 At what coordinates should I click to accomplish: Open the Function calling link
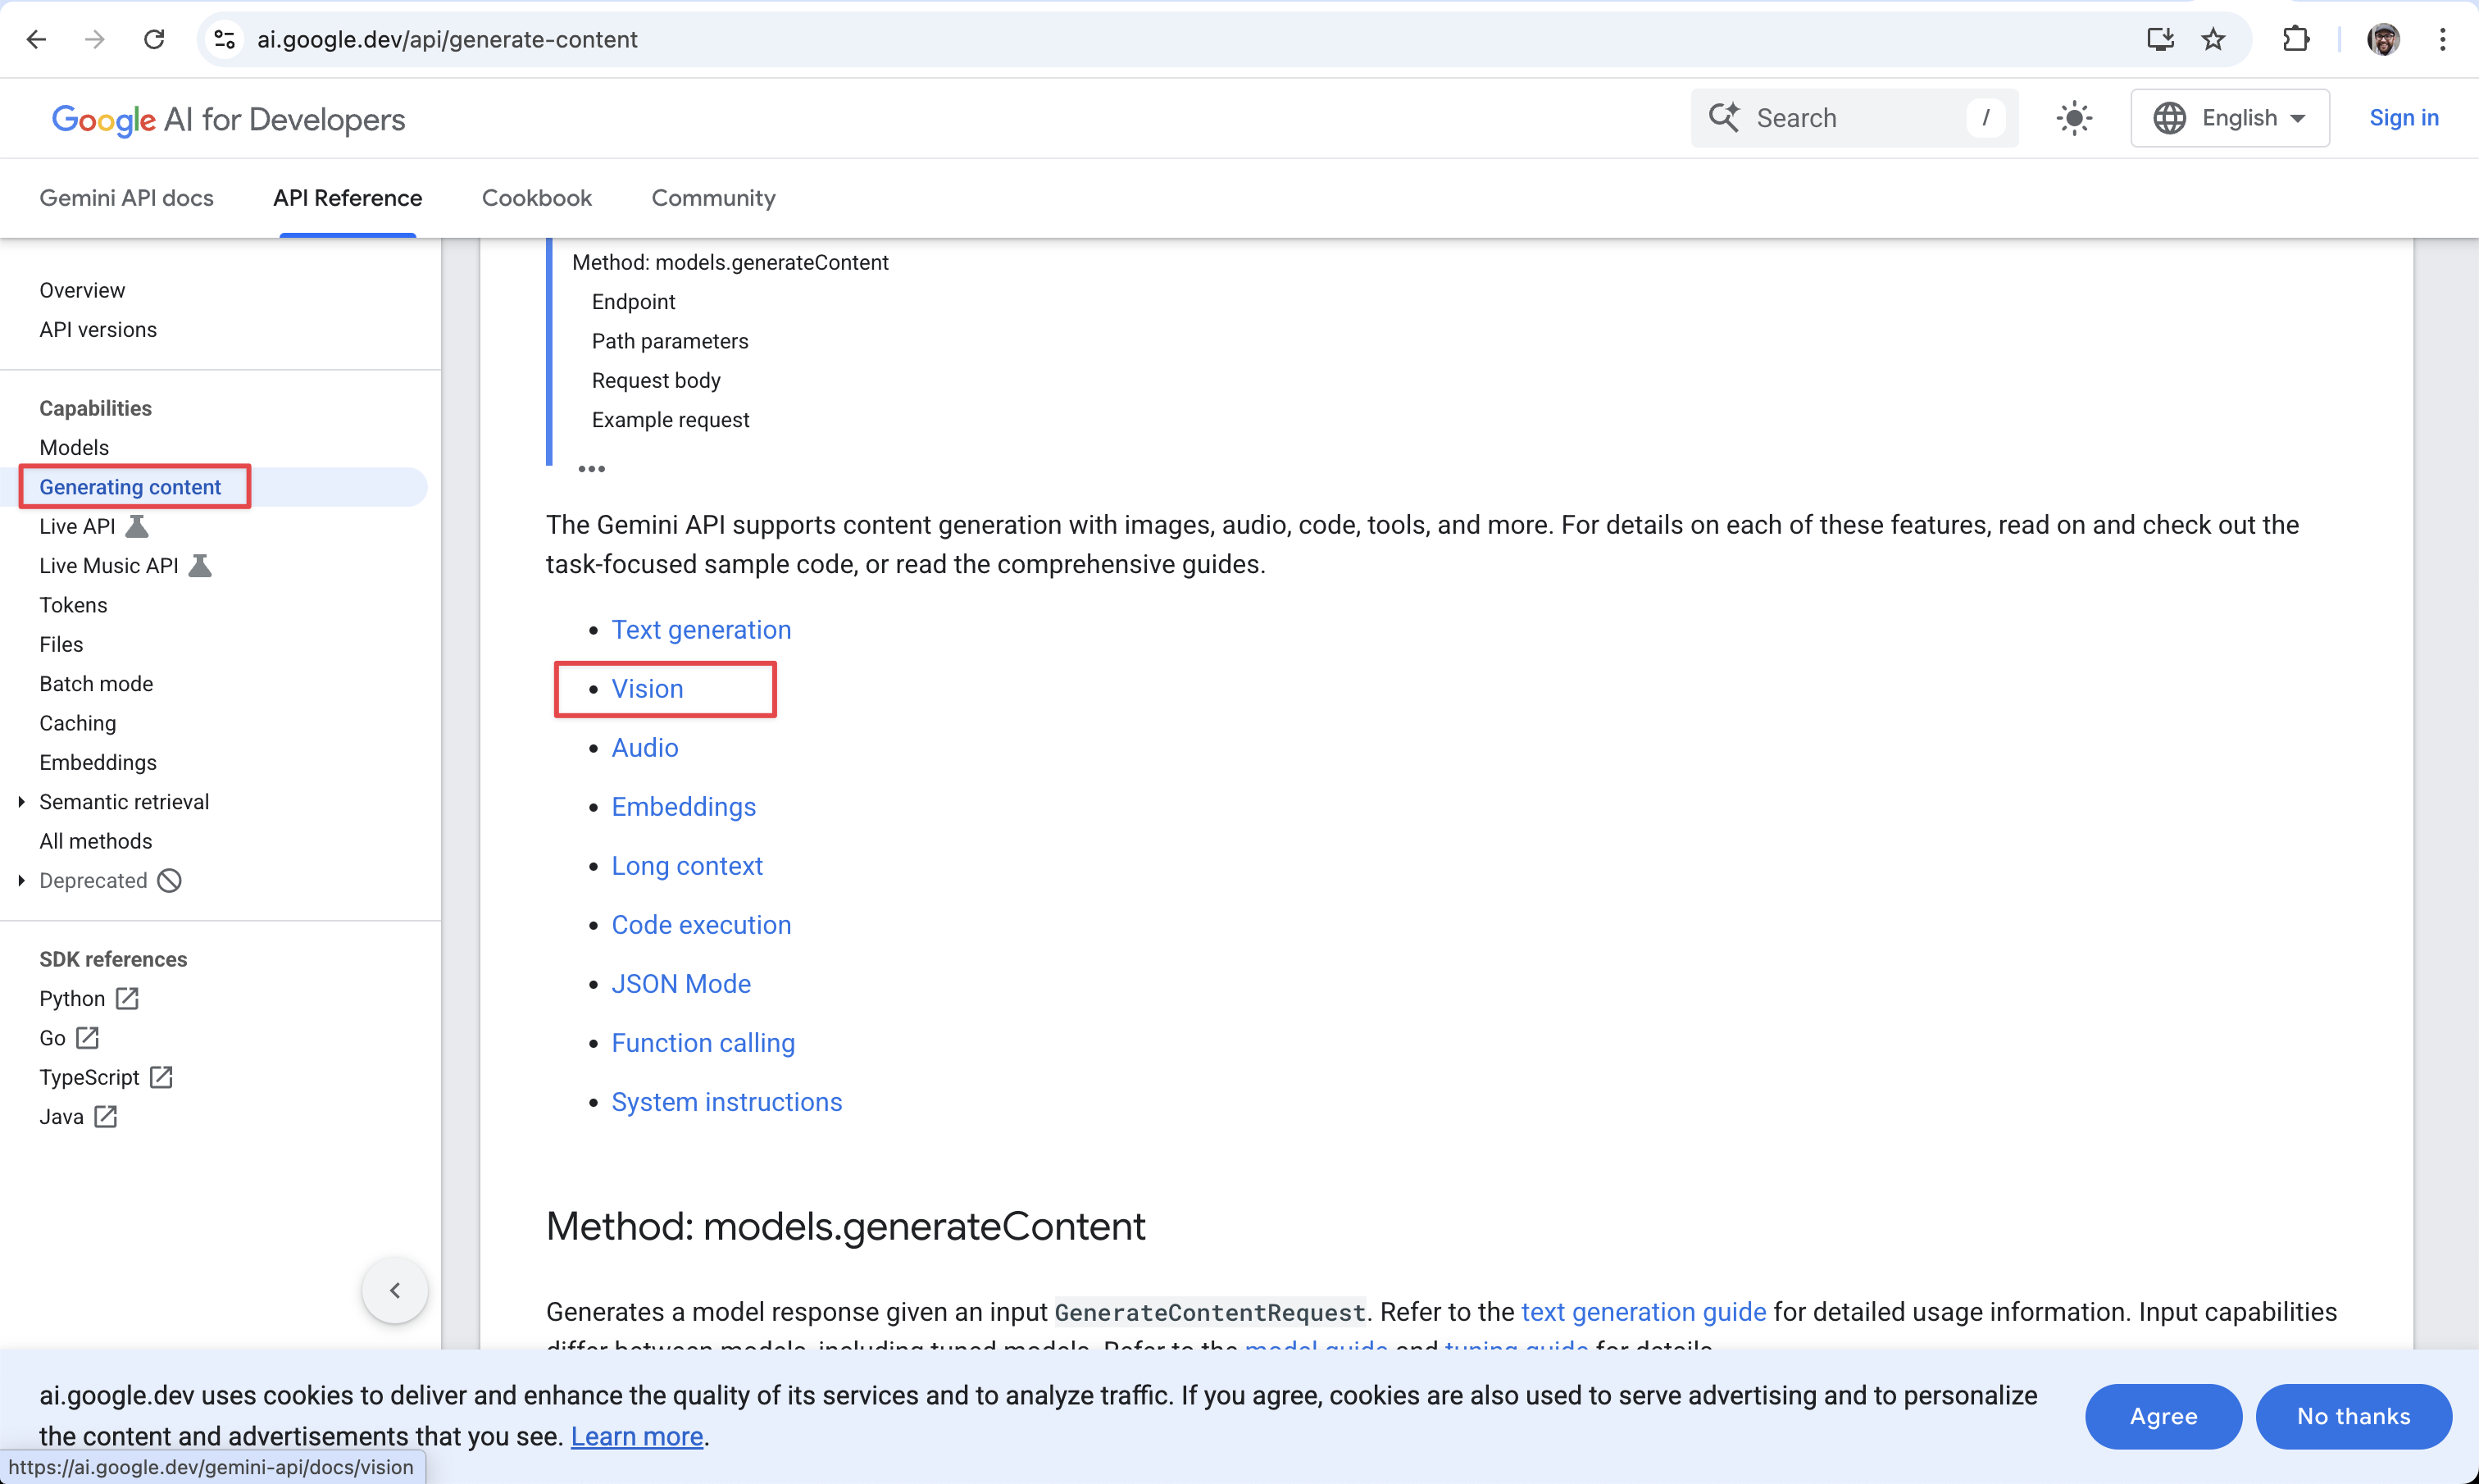(x=703, y=1043)
